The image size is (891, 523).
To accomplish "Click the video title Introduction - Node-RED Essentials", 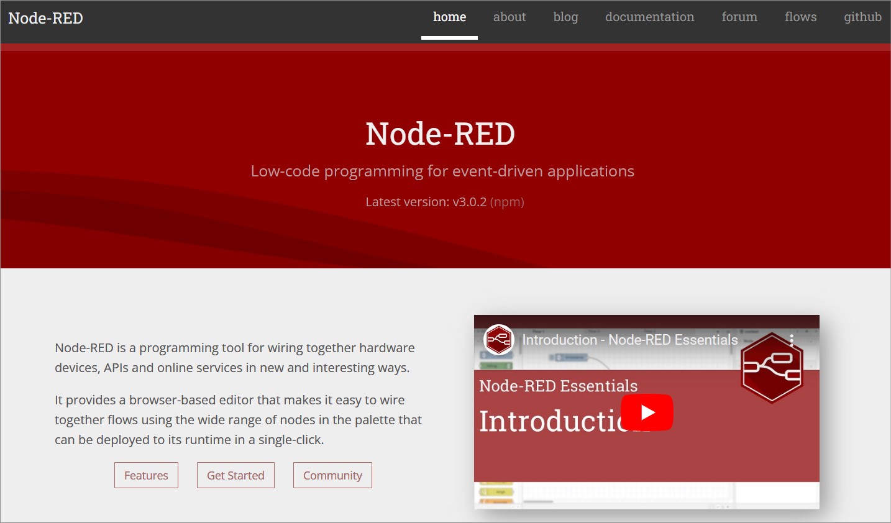I will [629, 340].
